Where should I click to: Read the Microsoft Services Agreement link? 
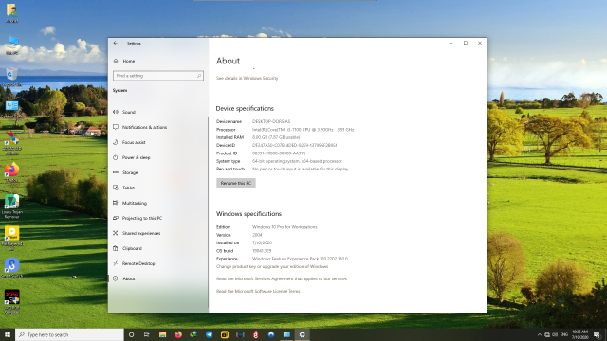point(282,278)
